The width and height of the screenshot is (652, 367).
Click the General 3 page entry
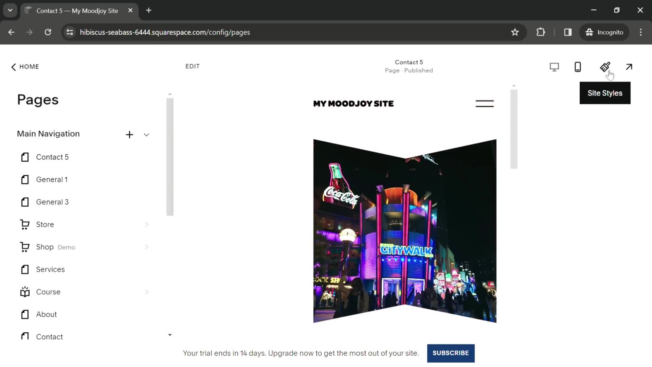tap(52, 202)
